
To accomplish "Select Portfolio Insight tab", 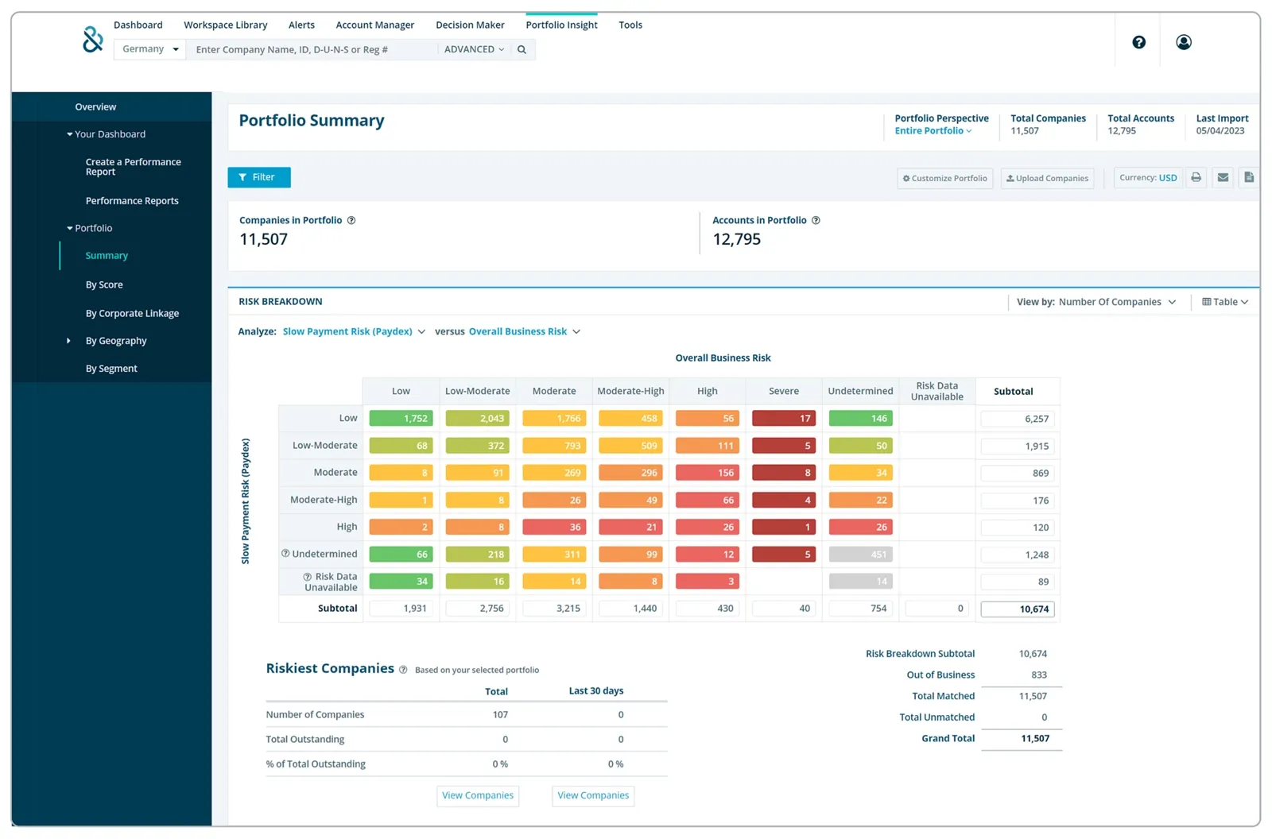I will 561,25.
